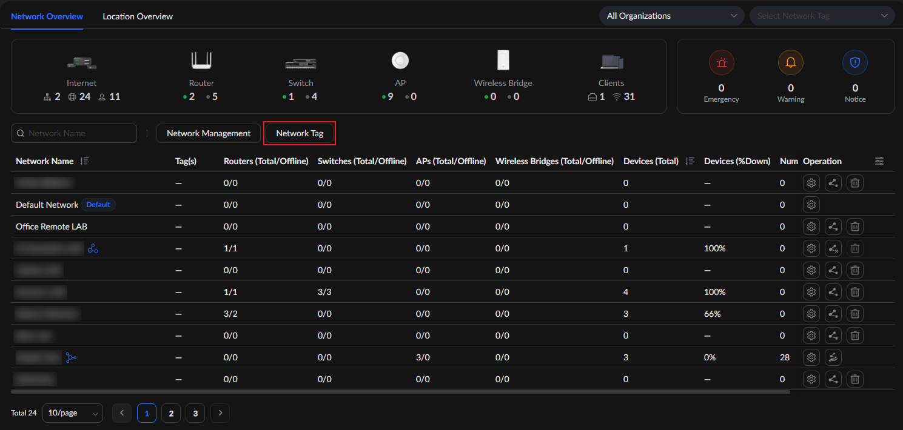Image resolution: width=903 pixels, height=430 pixels.
Task: Open settings gear for Office Remote LAB
Action: pos(811,227)
